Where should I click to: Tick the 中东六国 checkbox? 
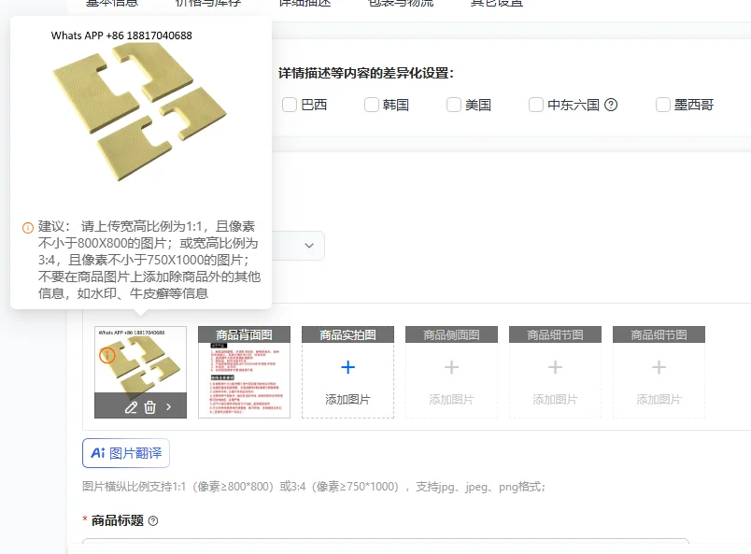(536, 105)
